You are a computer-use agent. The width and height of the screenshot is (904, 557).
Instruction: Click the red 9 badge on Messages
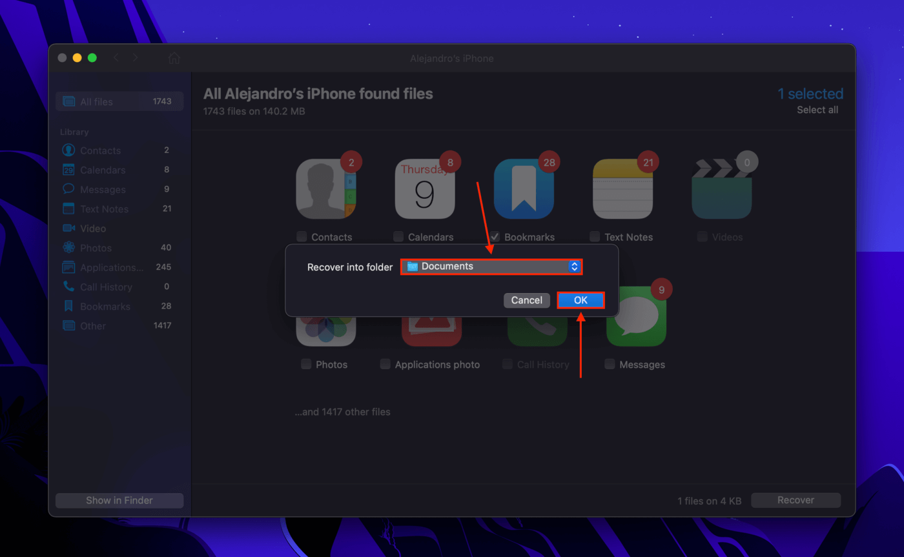pyautogui.click(x=661, y=290)
